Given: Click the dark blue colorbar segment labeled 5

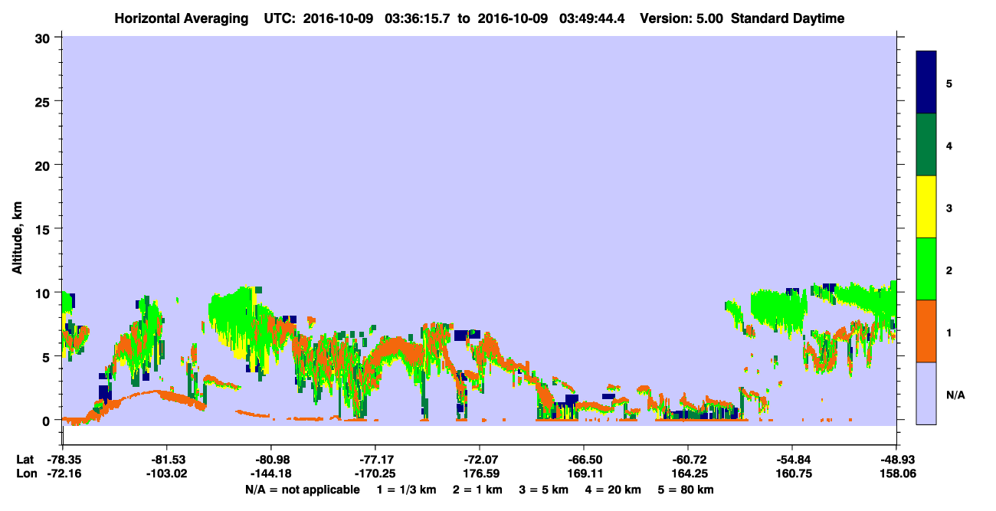Looking at the screenshot, I should (926, 83).
